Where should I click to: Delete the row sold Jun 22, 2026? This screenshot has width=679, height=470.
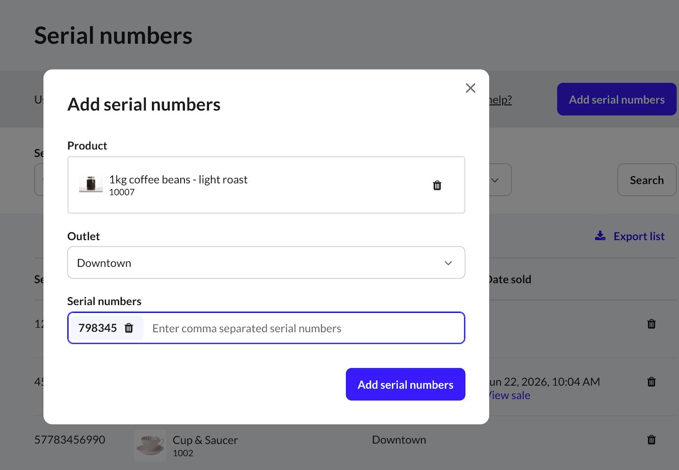click(x=651, y=382)
